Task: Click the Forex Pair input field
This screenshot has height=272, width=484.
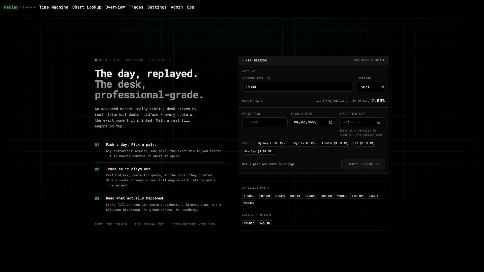Action: (x=265, y=122)
